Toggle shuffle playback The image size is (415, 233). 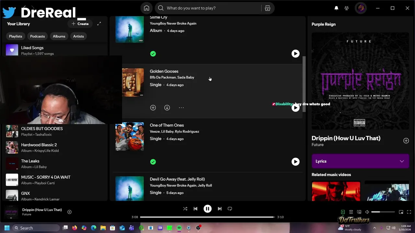click(185, 209)
